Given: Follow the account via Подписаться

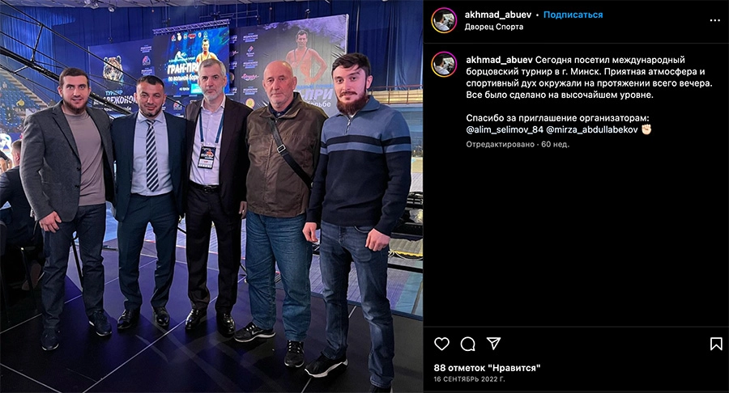Looking at the screenshot, I should pyautogui.click(x=573, y=15).
